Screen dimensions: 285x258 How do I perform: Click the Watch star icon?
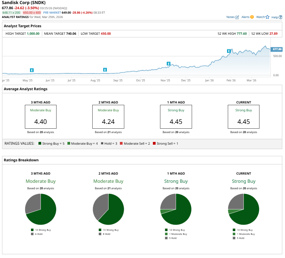click(267, 17)
